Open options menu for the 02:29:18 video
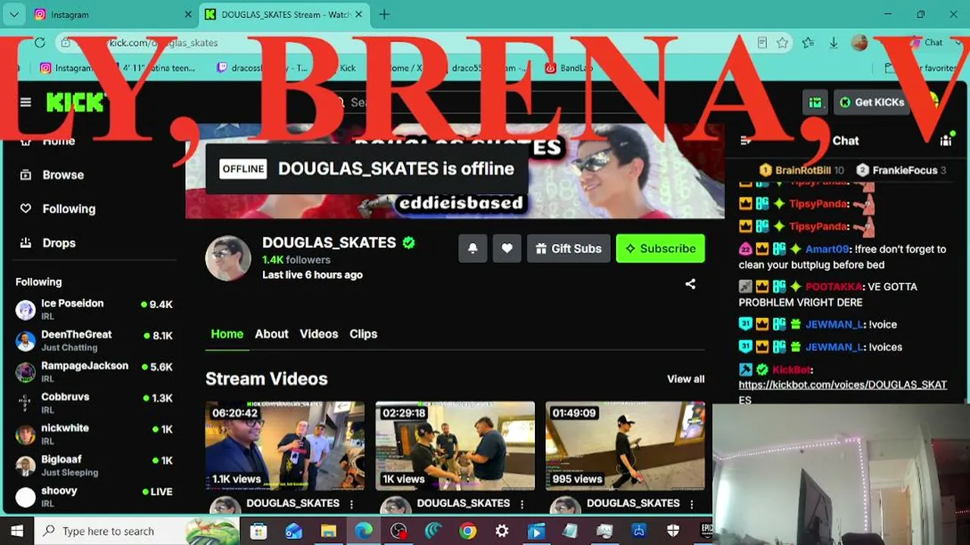The width and height of the screenshot is (970, 545). pos(522,503)
